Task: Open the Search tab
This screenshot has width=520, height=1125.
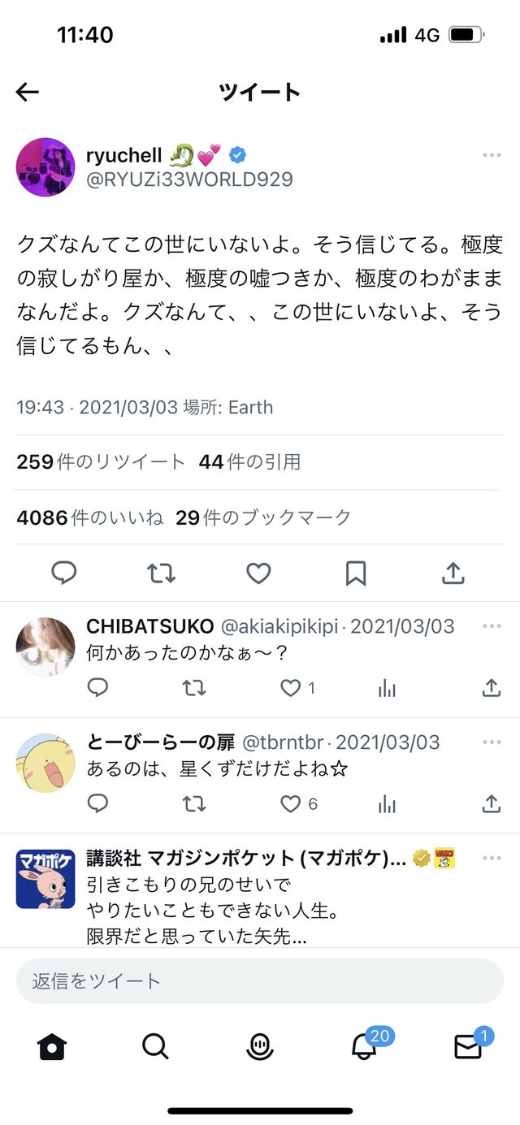Action: (155, 1047)
